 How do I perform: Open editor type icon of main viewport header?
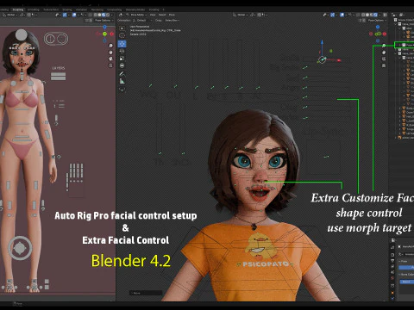click(x=121, y=15)
